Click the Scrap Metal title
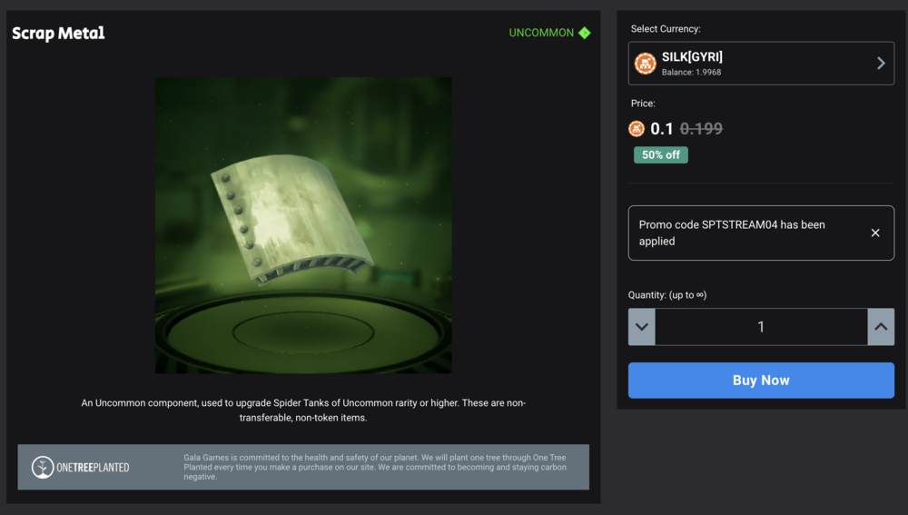This screenshot has width=908, height=515. point(58,33)
